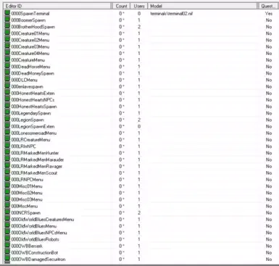Click the icon beside 000OWBDamagedSecuritron
The image size is (279, 266).
(x=7, y=259)
